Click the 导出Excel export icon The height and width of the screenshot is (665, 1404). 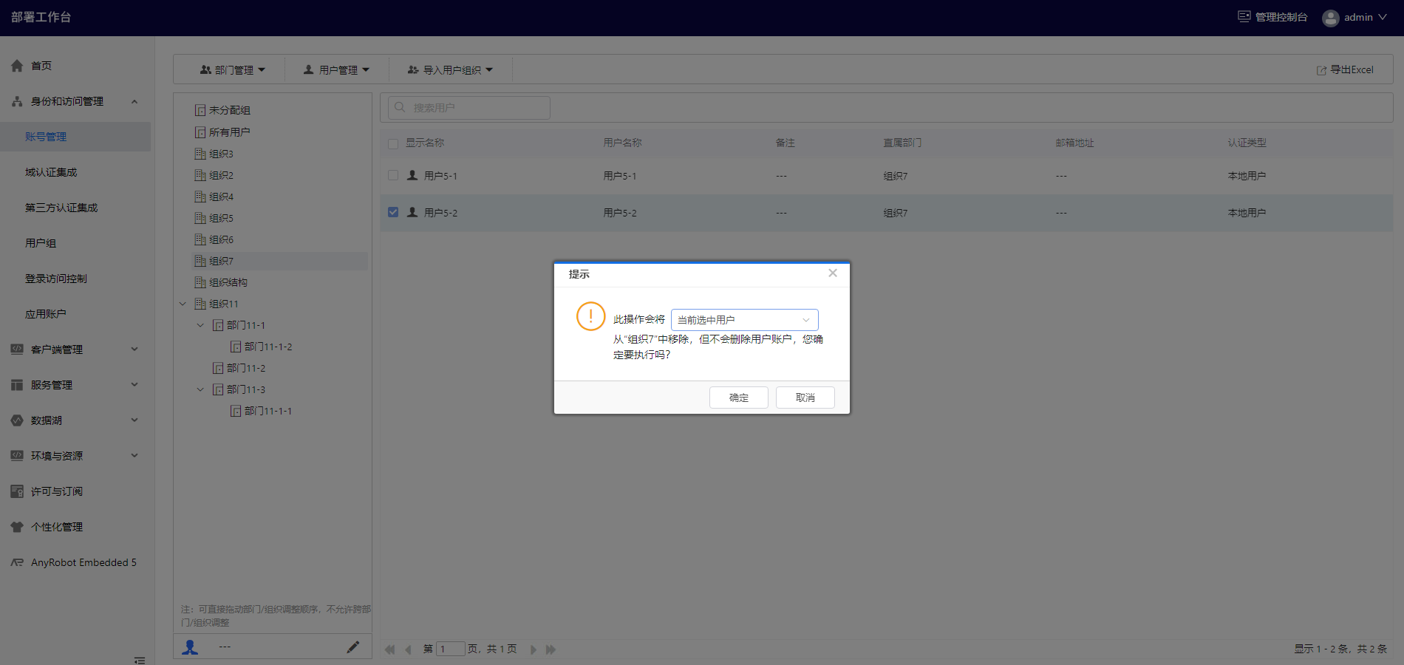[1321, 70]
